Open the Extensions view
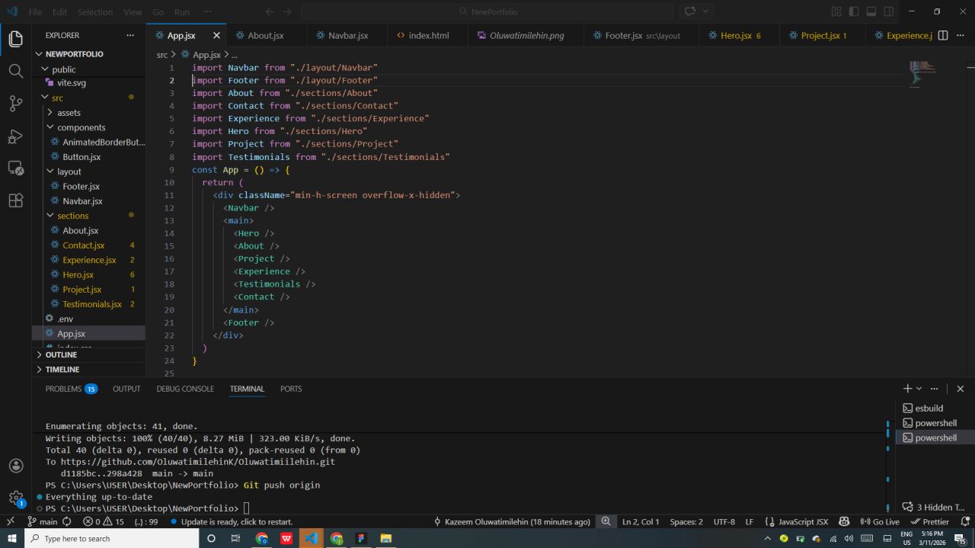The height and width of the screenshot is (548, 975). 15,200
